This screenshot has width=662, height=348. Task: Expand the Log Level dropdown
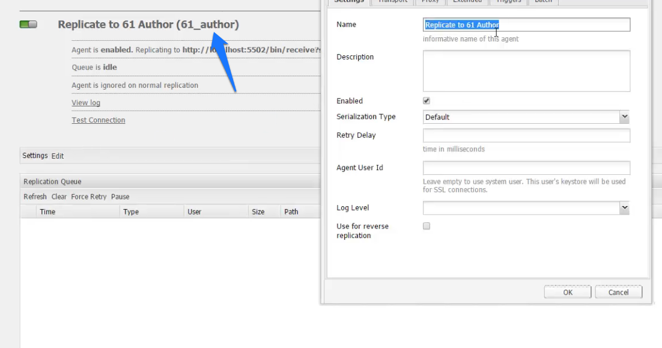(624, 207)
